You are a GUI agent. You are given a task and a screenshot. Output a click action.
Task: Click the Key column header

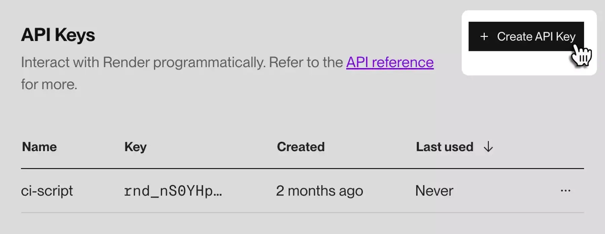(x=135, y=147)
